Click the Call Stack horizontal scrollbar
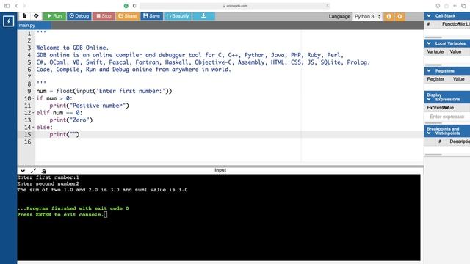The width and height of the screenshot is (470, 264). 433,37
